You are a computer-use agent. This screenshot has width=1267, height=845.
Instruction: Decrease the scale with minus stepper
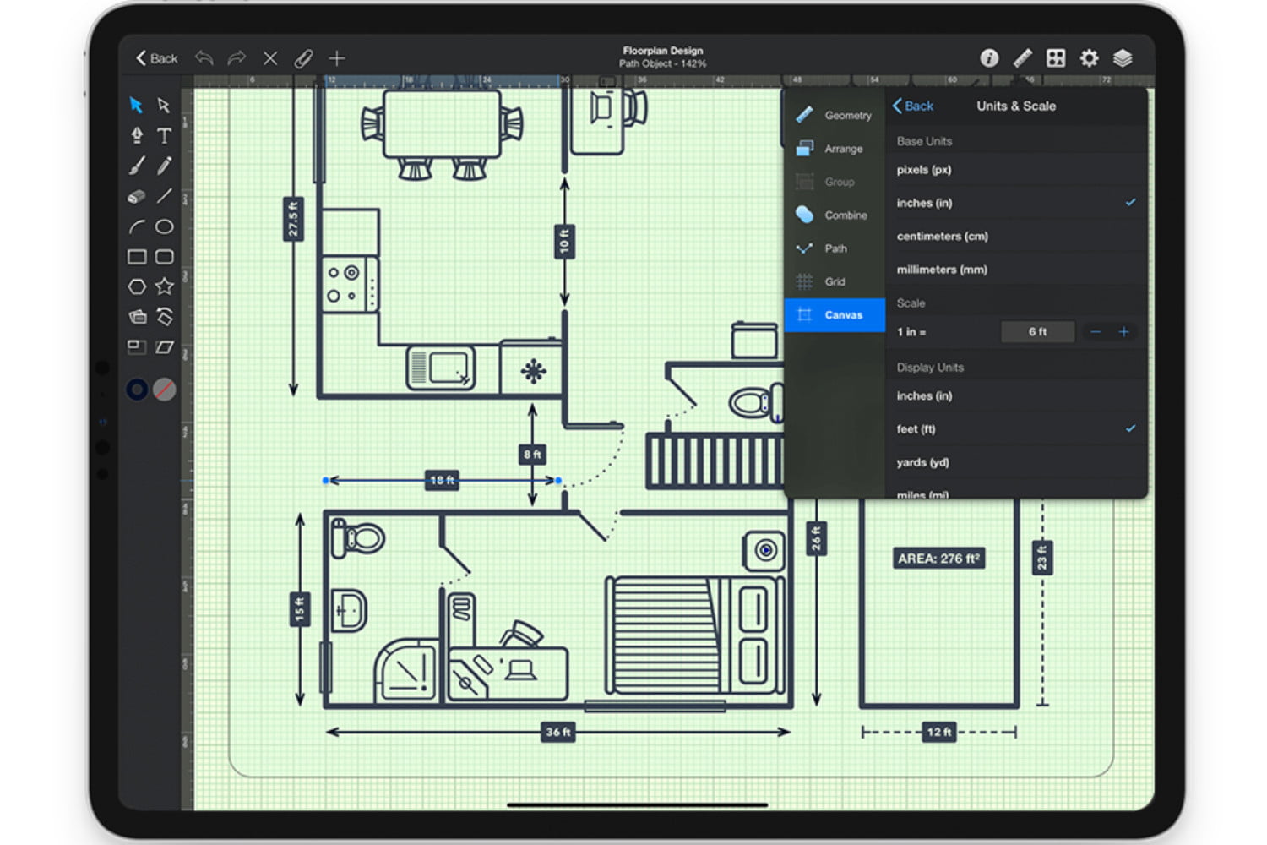point(1096,332)
